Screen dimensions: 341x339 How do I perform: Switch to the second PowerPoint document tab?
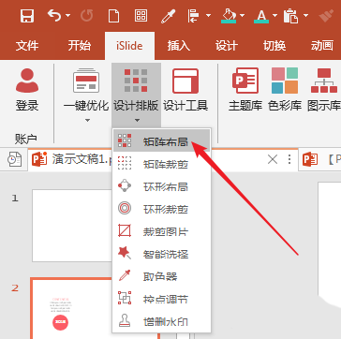tap(319, 160)
